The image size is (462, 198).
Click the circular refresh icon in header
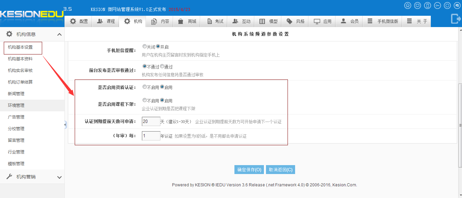point(447,5)
